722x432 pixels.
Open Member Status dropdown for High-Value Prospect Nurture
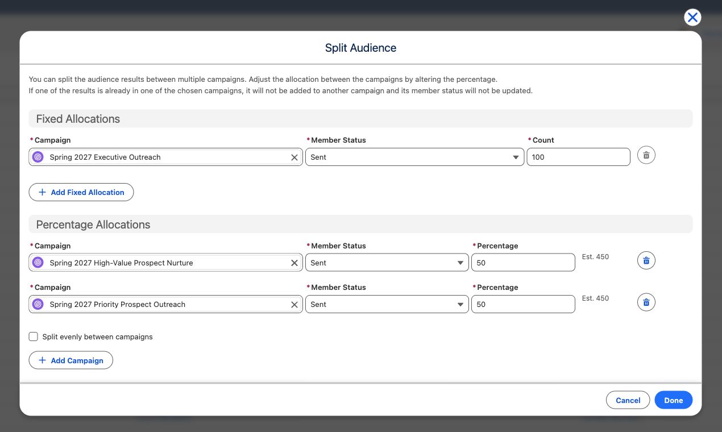(x=387, y=263)
